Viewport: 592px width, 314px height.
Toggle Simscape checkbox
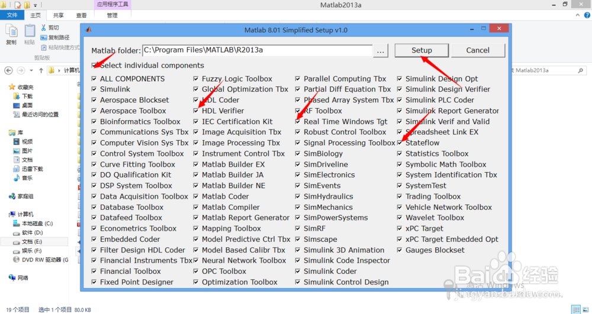tap(298, 239)
